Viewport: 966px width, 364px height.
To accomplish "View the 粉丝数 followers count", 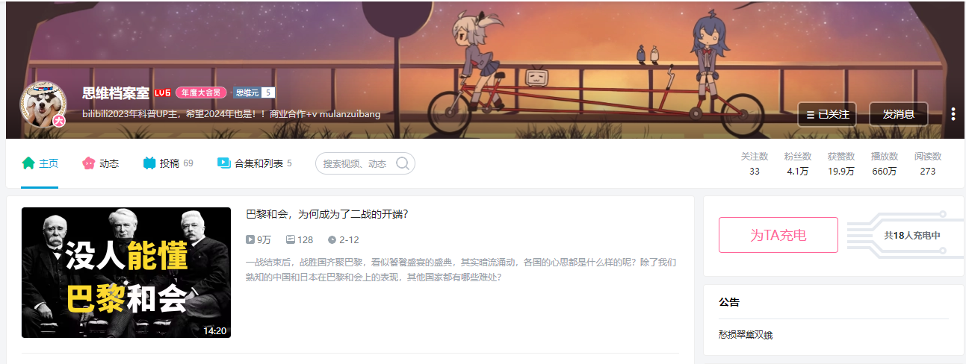I will [798, 163].
